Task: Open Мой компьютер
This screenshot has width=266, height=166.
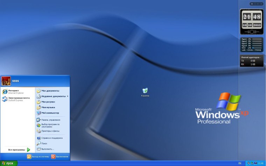Action: (50, 113)
